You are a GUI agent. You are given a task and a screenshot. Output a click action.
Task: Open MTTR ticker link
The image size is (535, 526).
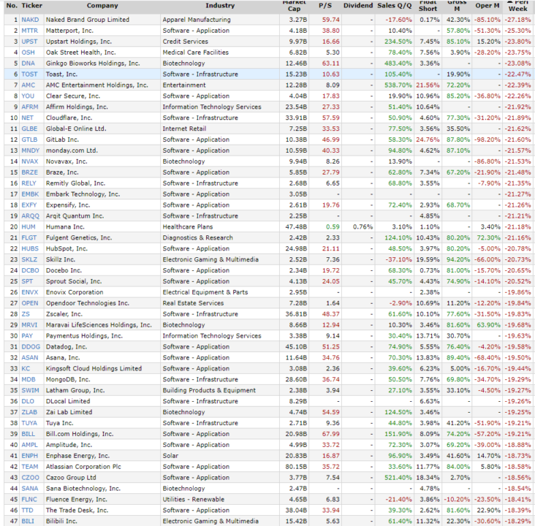(x=30, y=31)
